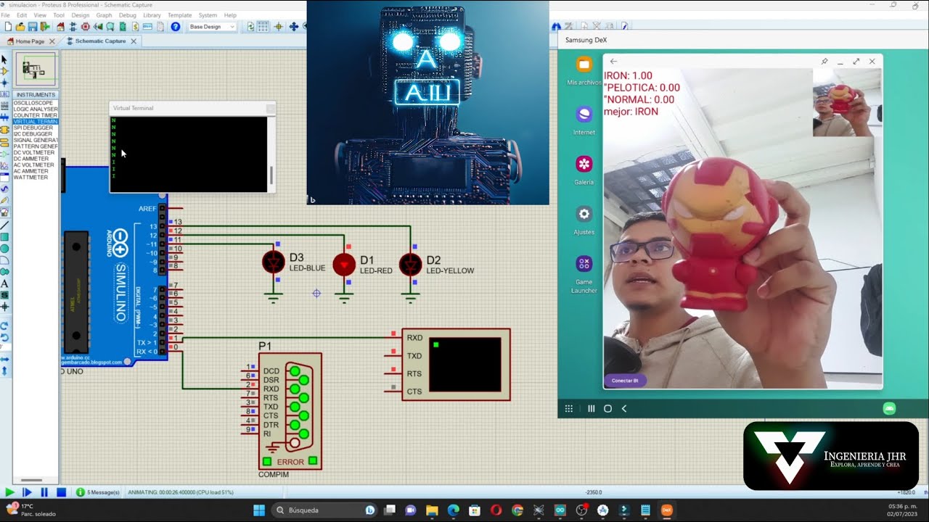
Task: Open the Samsung Internet icon in DeX
Action: [x=584, y=114]
